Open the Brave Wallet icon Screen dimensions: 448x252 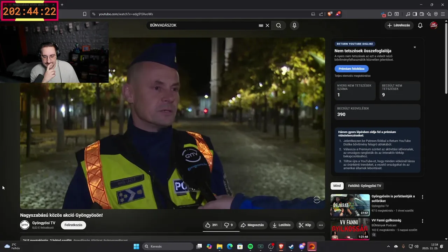[x=422, y=14]
